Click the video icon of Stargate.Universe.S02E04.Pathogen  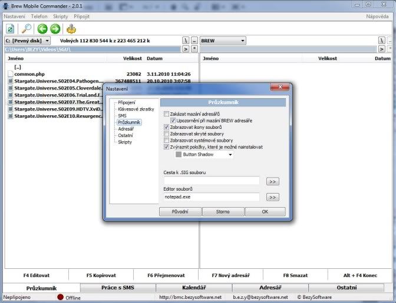pyautogui.click(x=11, y=81)
